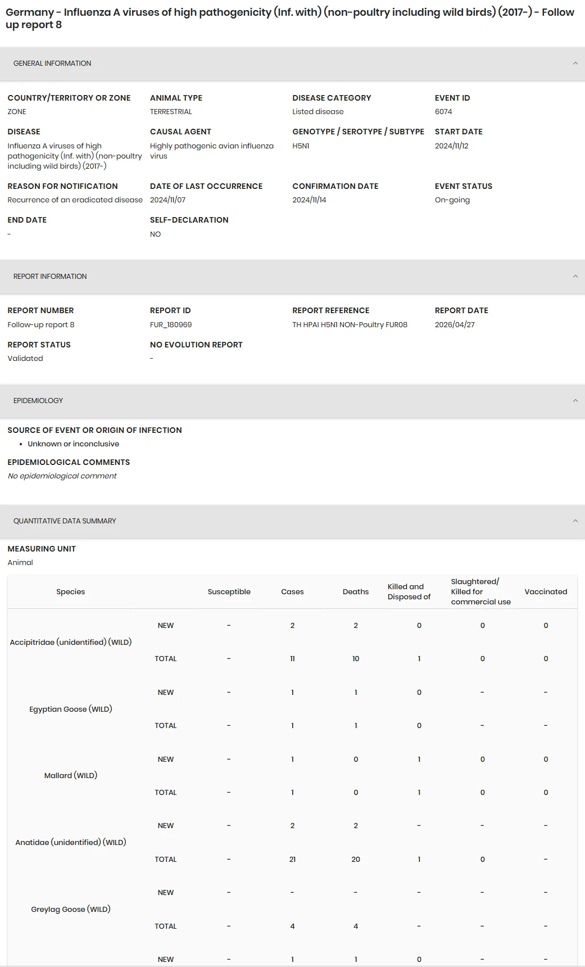Click the Listed disease category value
This screenshot has width=585, height=967.
pos(318,112)
